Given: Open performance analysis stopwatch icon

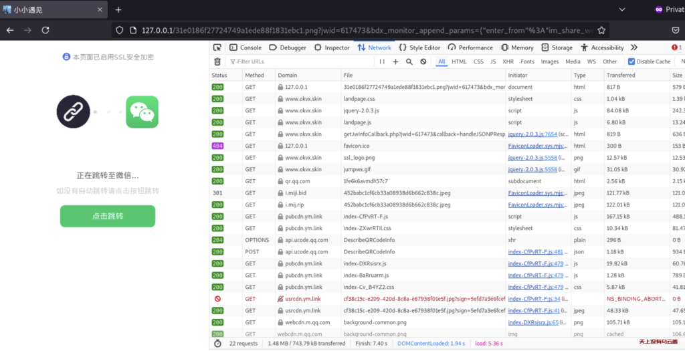Looking at the screenshot, I should [x=217, y=344].
